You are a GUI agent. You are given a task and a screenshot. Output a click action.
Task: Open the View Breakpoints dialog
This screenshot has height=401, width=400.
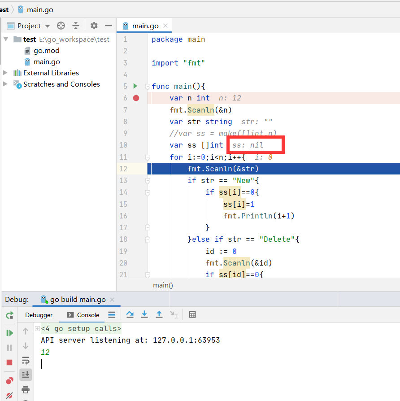click(x=9, y=380)
